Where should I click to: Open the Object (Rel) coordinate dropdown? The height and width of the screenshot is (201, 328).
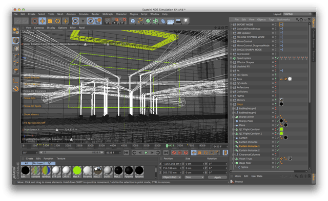coord(172,177)
